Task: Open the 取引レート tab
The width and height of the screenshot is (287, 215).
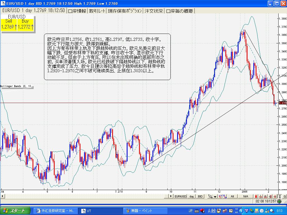Action: [97, 11]
